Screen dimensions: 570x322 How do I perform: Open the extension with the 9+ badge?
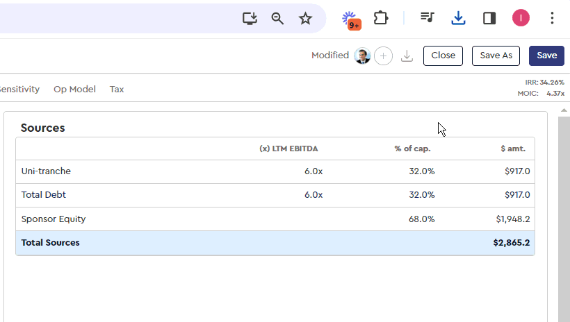click(x=351, y=19)
